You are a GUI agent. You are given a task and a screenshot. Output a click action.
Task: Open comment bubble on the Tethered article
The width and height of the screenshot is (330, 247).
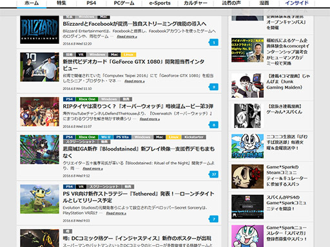tap(213, 219)
